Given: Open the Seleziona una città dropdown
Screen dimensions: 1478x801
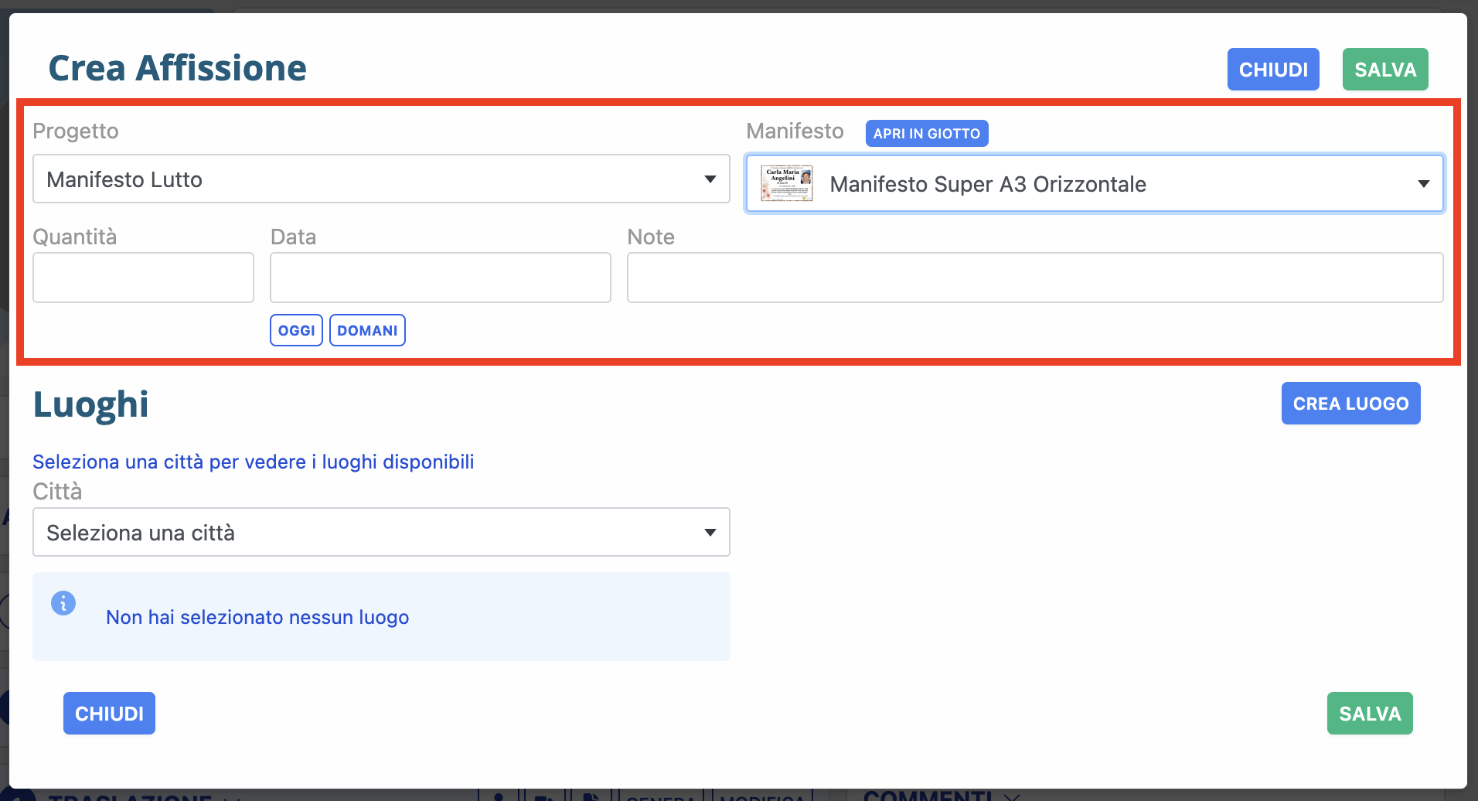Looking at the screenshot, I should (x=381, y=532).
